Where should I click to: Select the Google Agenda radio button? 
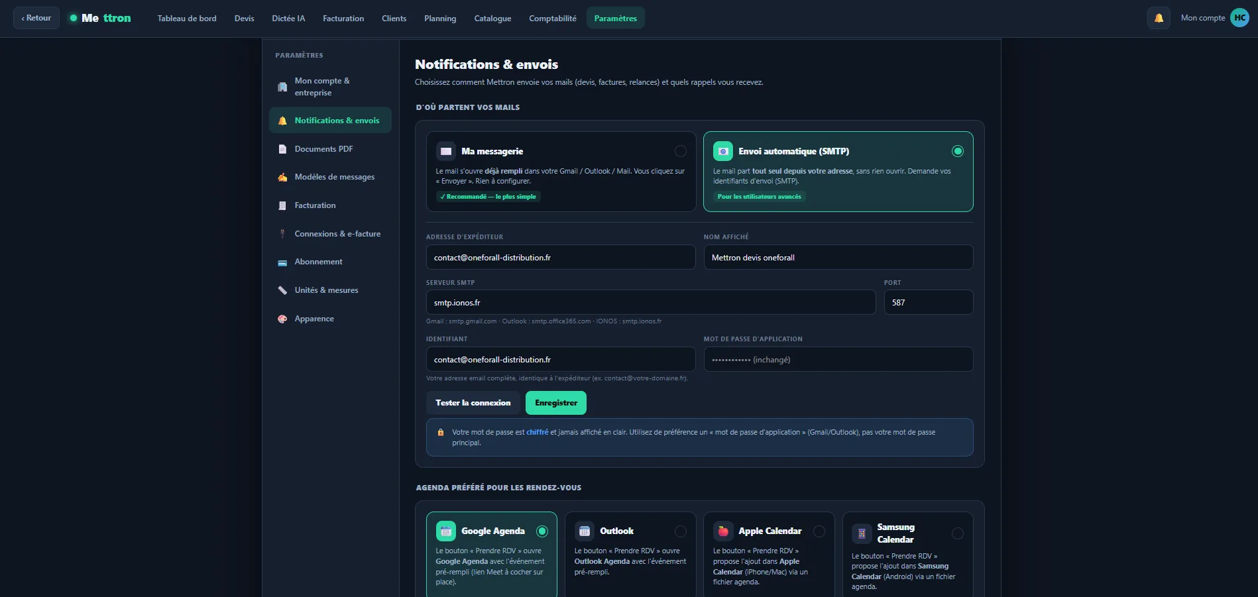click(542, 531)
